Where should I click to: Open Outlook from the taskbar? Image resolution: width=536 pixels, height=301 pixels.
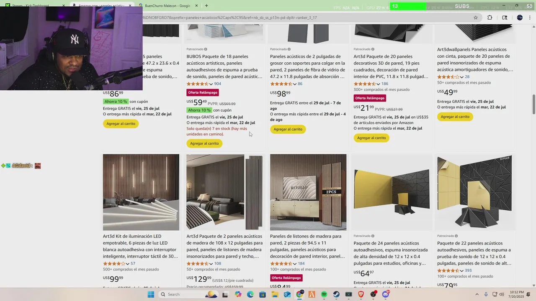click(287, 294)
